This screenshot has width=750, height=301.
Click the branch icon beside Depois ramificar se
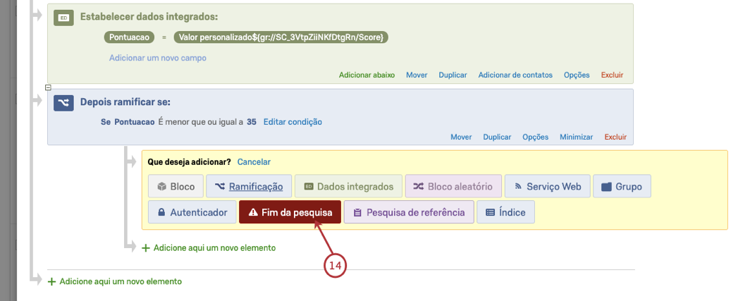pyautogui.click(x=63, y=102)
